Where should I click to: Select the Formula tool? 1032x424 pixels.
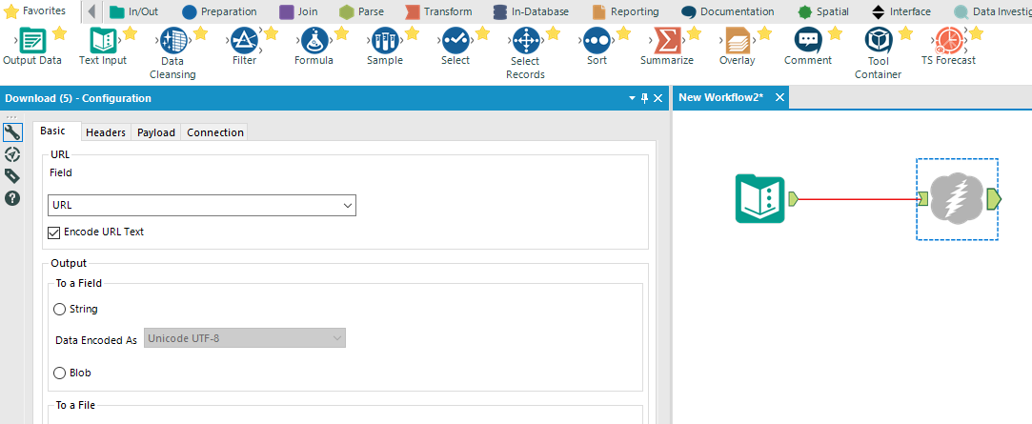pyautogui.click(x=314, y=41)
